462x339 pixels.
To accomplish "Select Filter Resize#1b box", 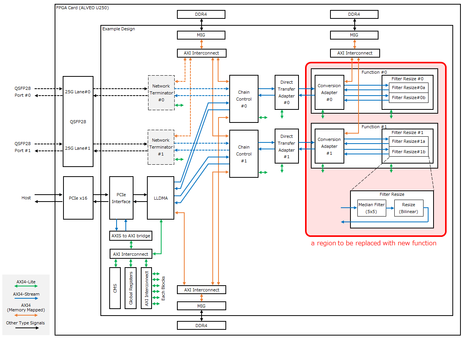I will pyautogui.click(x=409, y=152).
